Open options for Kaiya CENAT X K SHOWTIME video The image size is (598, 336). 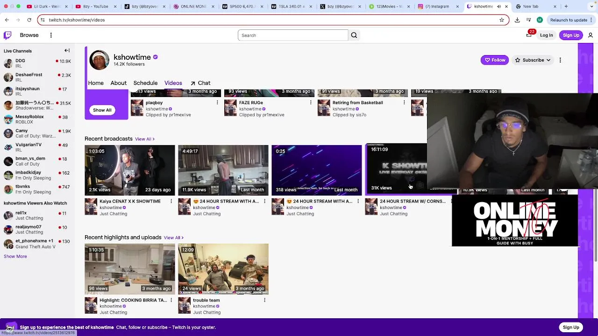click(171, 201)
